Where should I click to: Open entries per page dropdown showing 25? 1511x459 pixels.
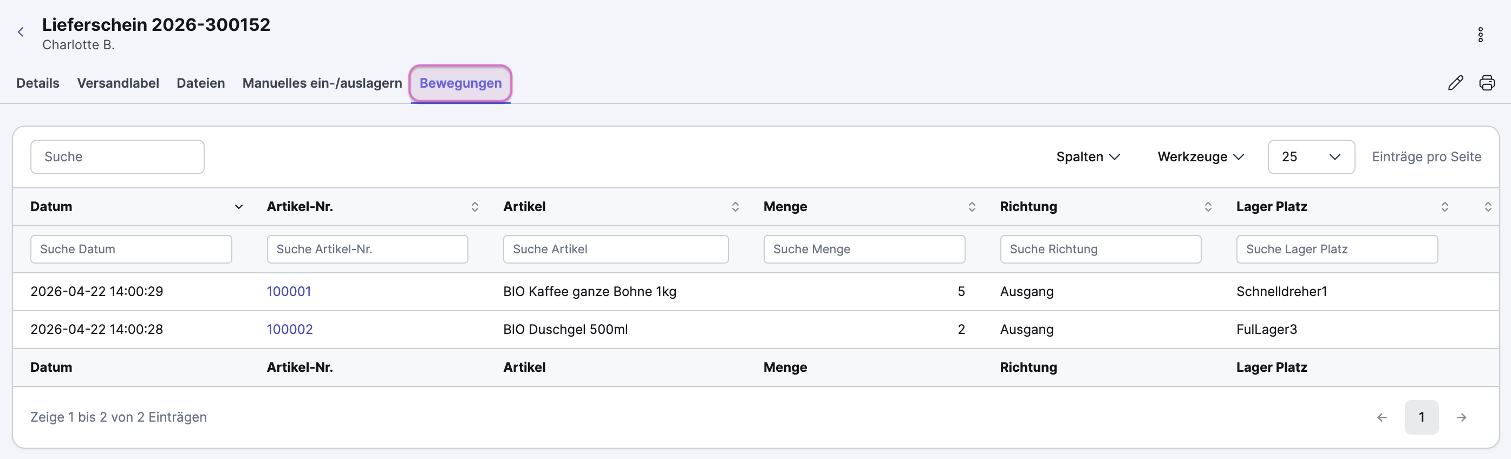tap(1311, 157)
